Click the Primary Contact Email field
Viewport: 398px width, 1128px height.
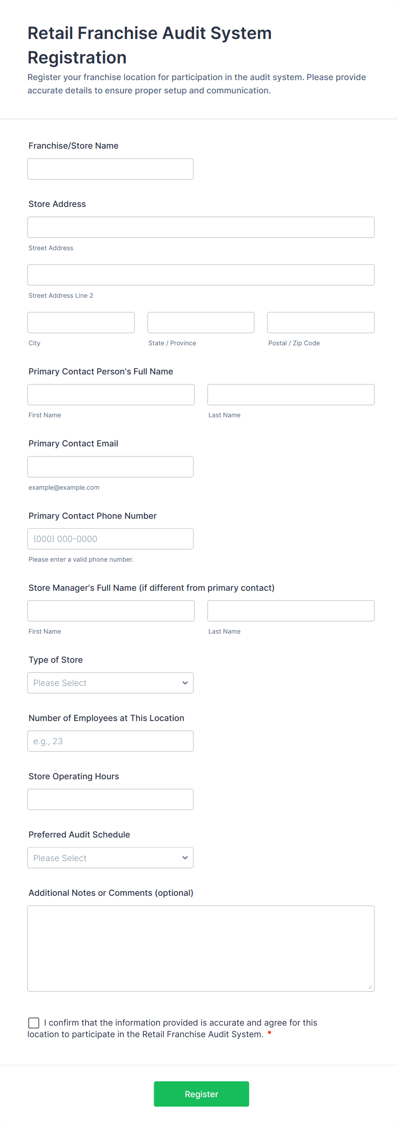[110, 467]
